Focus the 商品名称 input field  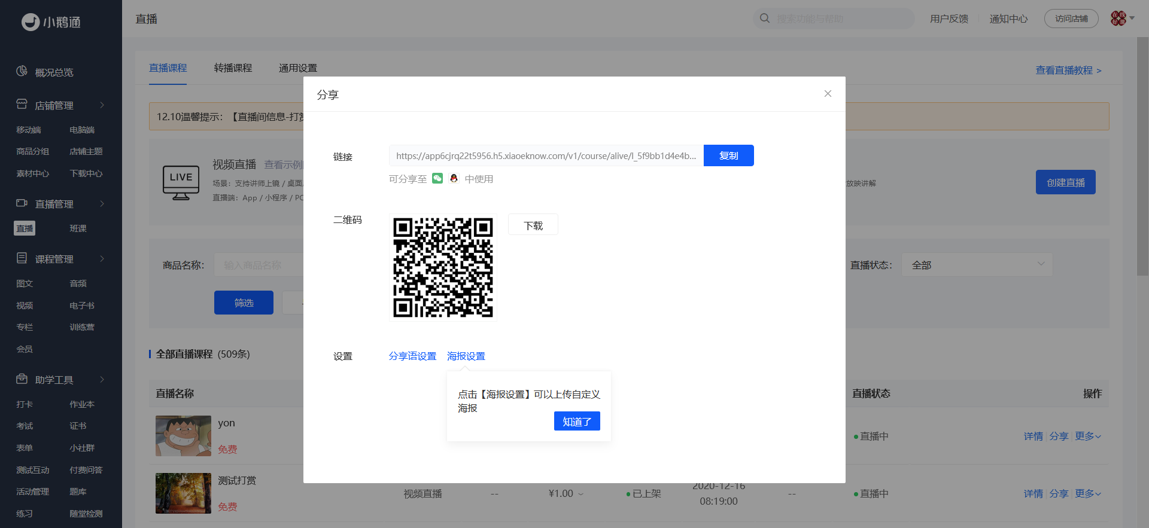point(259,265)
